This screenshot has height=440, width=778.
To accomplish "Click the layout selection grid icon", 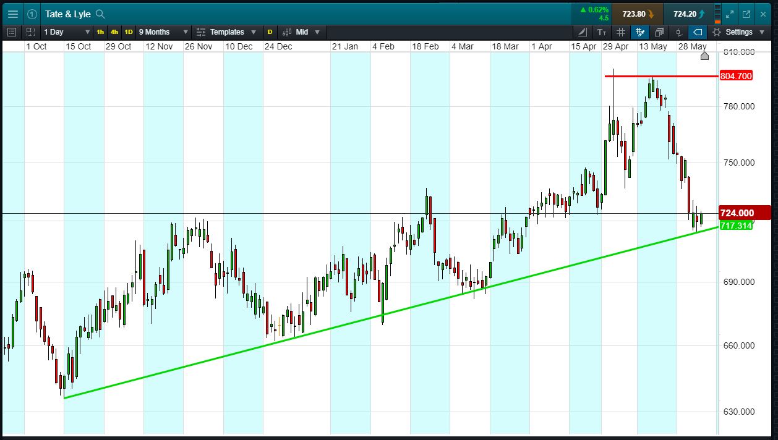I will pos(30,32).
